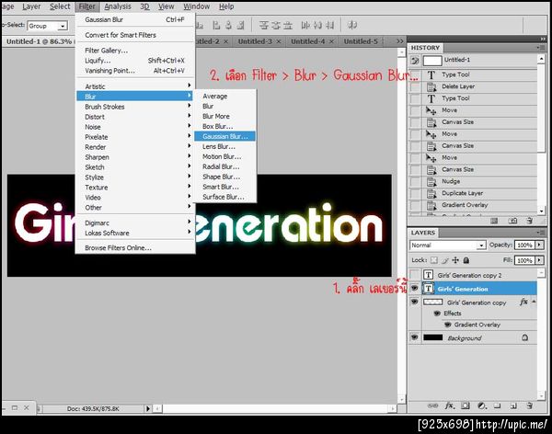
Task: Select Gradient Overlay state in History
Action: point(465,205)
